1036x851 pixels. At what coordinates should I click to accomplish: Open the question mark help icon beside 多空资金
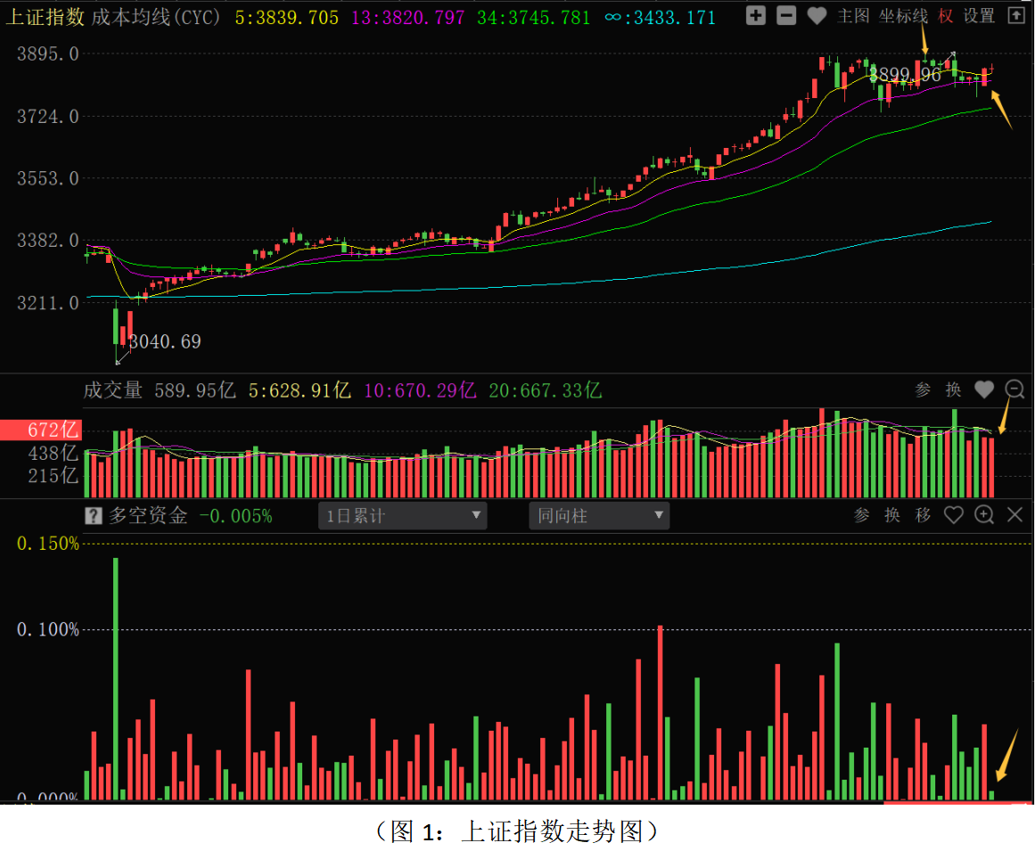[x=93, y=516]
